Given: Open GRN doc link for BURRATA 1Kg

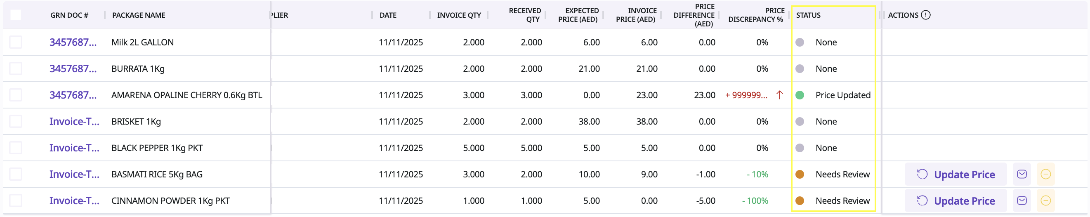Looking at the screenshot, I should click(x=73, y=68).
